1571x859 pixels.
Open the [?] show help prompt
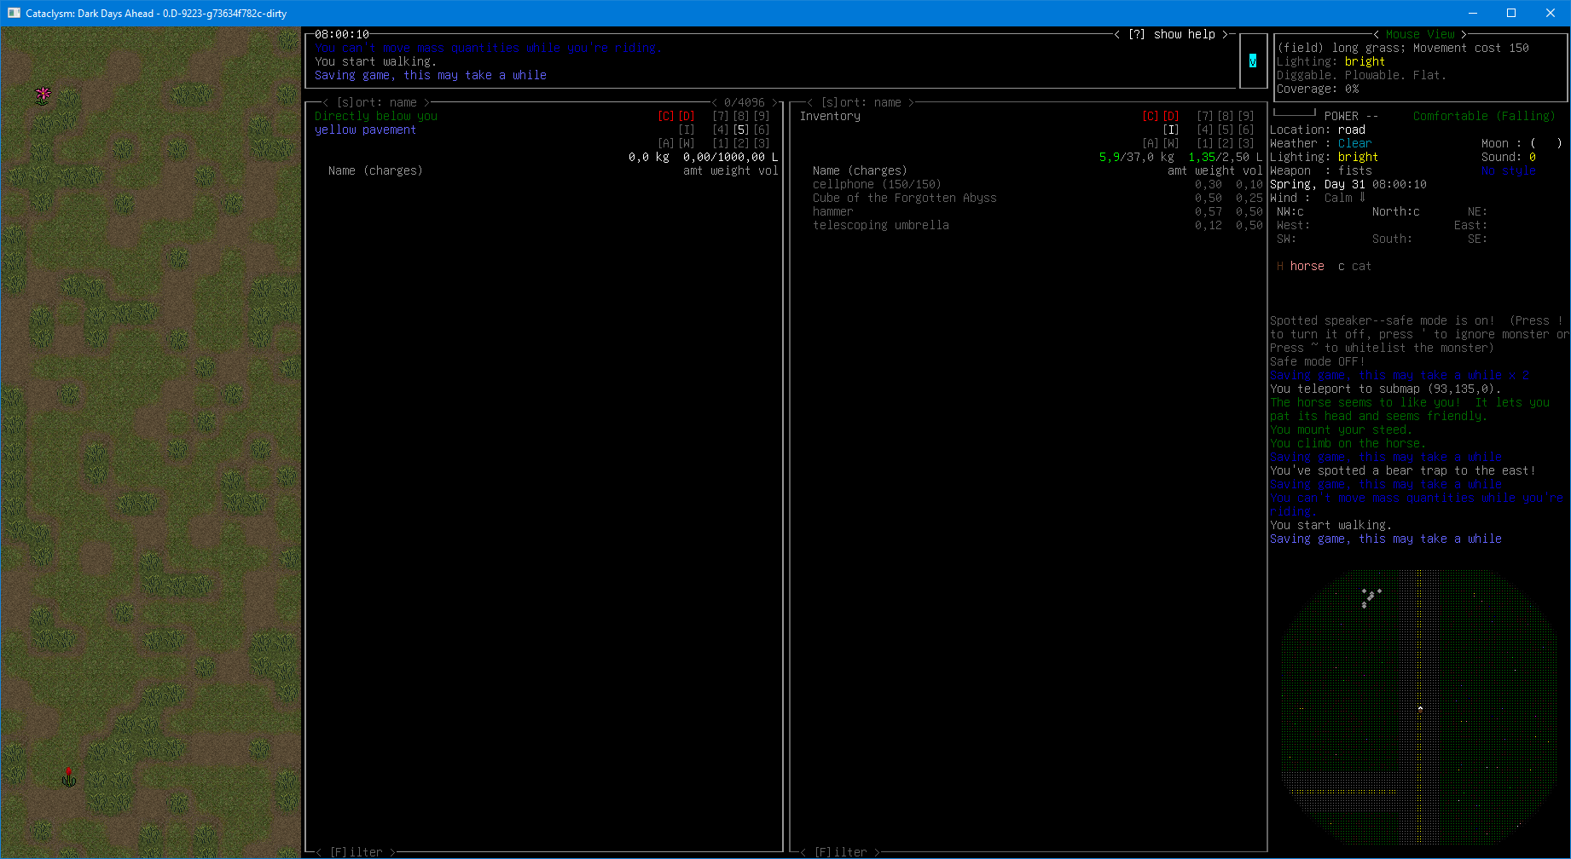[x=1171, y=34]
